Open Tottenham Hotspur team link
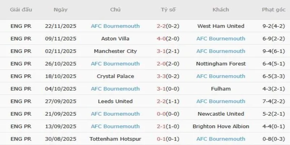The height and width of the screenshot is (145, 290). point(115,139)
